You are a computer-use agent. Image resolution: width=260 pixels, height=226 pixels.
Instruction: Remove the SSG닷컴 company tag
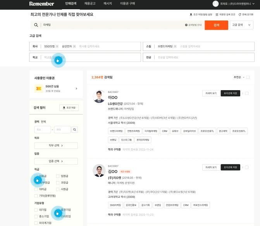(57, 46)
